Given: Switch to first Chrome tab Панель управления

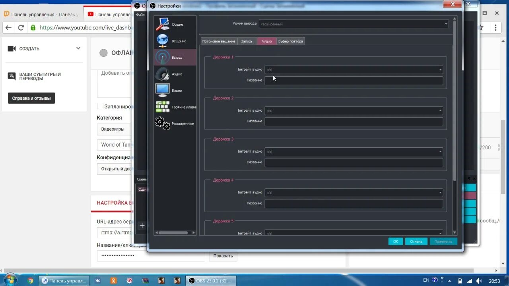Looking at the screenshot, I should click(x=42, y=14).
